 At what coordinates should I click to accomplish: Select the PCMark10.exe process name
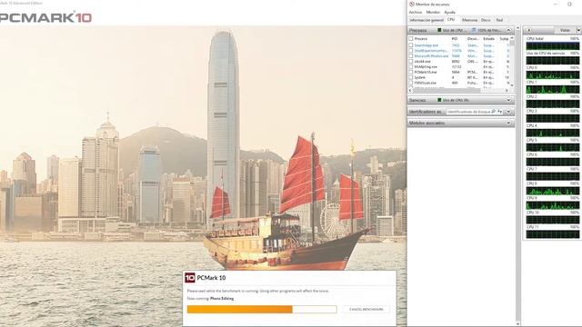(426, 72)
